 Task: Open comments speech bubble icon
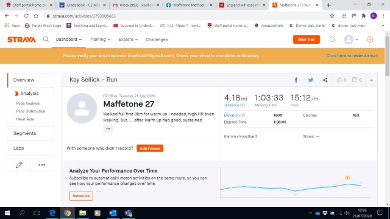355,80
